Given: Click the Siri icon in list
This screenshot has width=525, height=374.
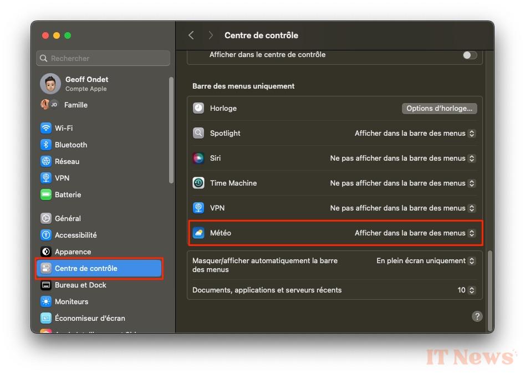Looking at the screenshot, I should tap(198, 158).
